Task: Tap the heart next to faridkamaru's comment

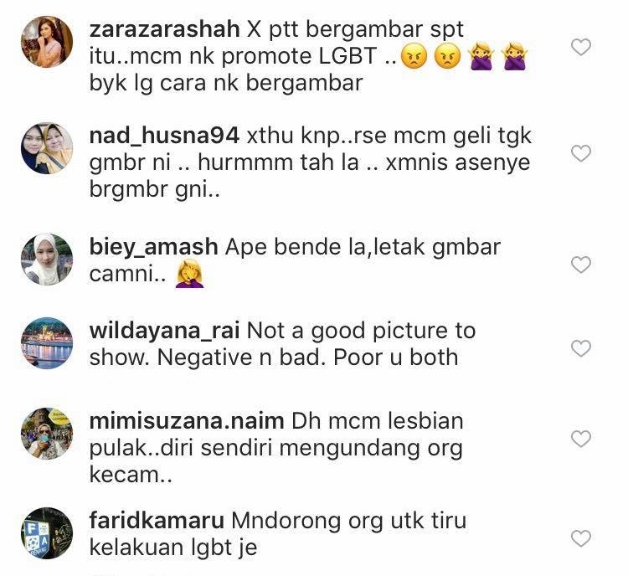Action: pyautogui.click(x=581, y=538)
